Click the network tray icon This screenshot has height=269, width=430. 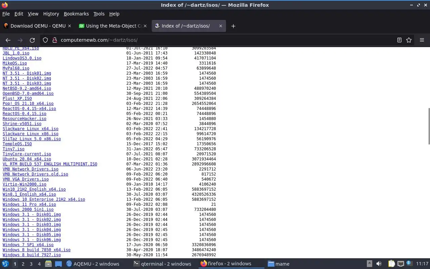click(400, 264)
